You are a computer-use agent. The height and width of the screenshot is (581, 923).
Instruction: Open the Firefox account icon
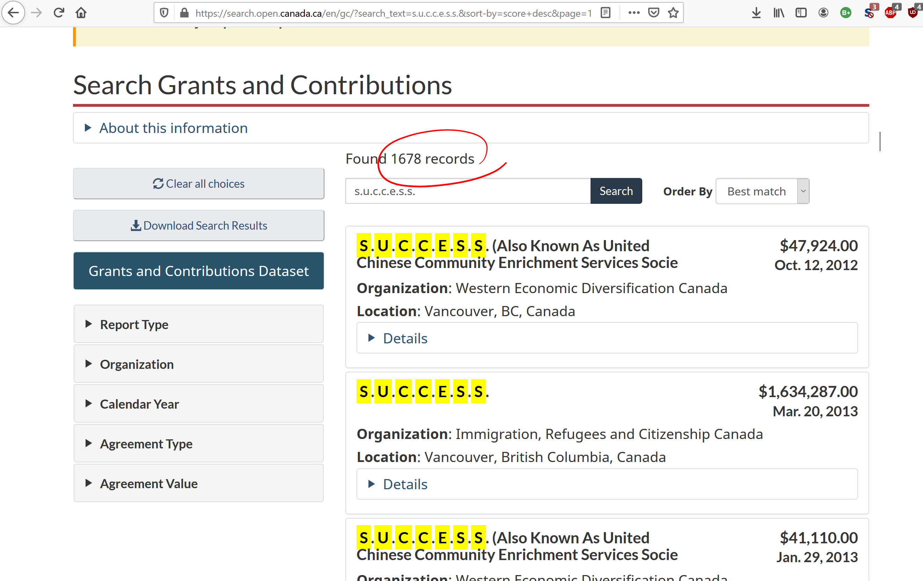(x=823, y=13)
